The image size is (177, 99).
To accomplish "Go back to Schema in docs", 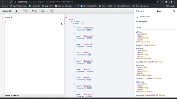I will (x=140, y=11).
